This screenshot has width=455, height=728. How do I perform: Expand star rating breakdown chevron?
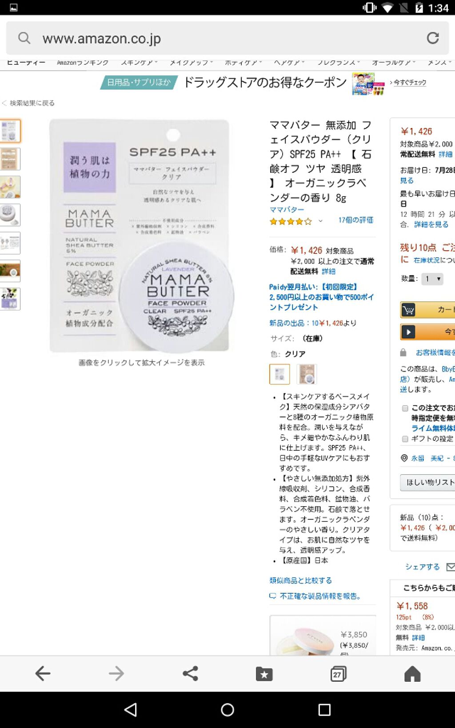pos(320,221)
